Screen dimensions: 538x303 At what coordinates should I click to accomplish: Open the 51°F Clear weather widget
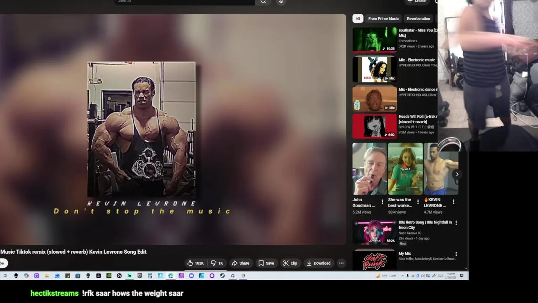(386, 276)
